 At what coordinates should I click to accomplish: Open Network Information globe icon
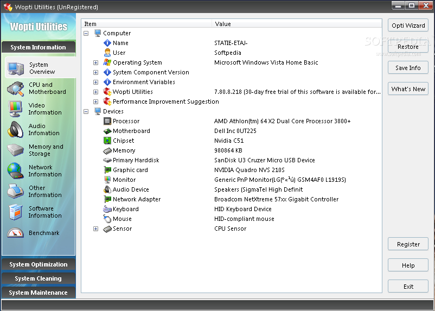15,171
